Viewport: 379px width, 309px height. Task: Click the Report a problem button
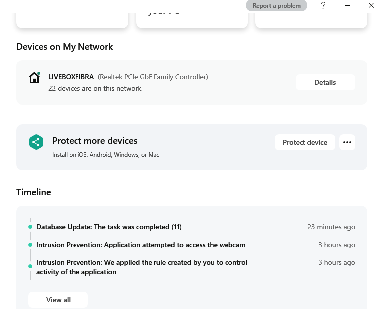coord(276,6)
